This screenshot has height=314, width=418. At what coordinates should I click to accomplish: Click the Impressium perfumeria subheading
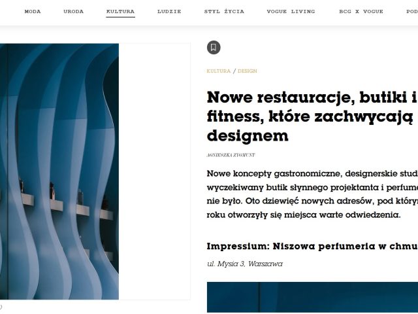click(x=312, y=246)
